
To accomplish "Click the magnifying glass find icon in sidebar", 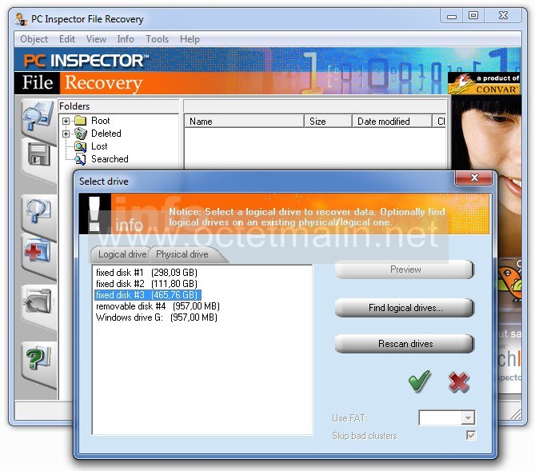I will tap(38, 210).
